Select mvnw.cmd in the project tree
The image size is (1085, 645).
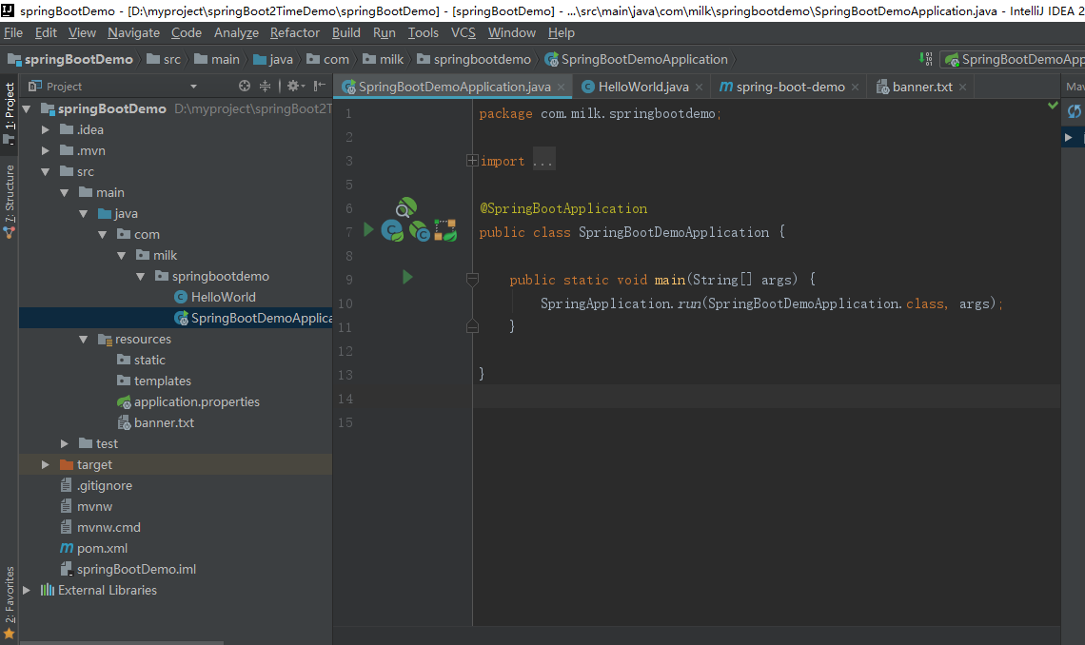pyautogui.click(x=108, y=527)
